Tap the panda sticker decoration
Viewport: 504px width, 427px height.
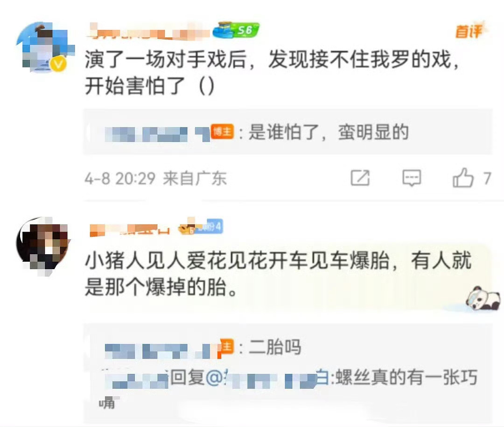483,298
